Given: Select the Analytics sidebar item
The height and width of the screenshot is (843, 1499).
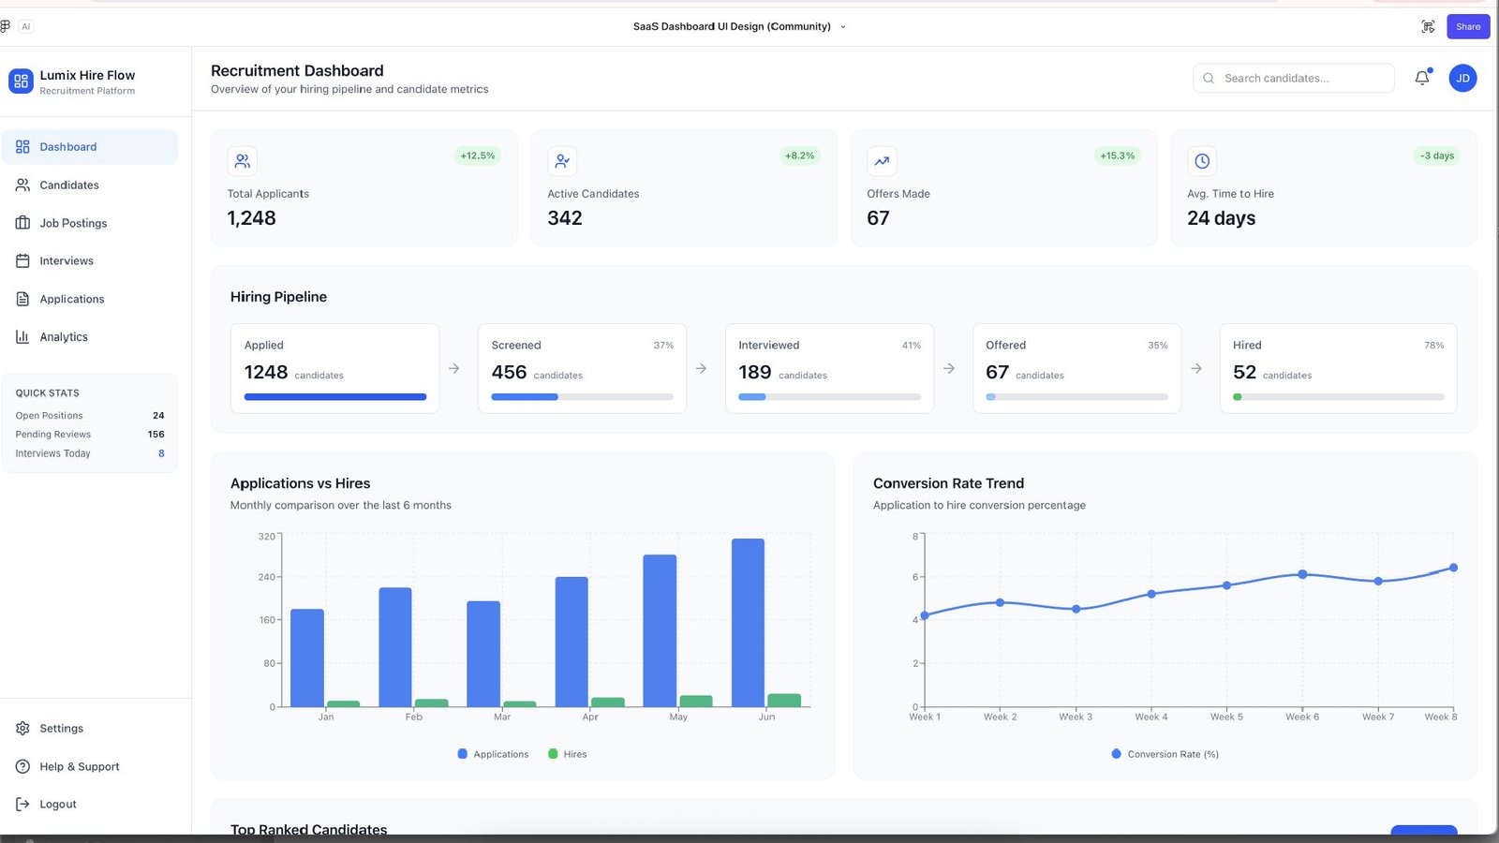Looking at the screenshot, I should point(64,337).
